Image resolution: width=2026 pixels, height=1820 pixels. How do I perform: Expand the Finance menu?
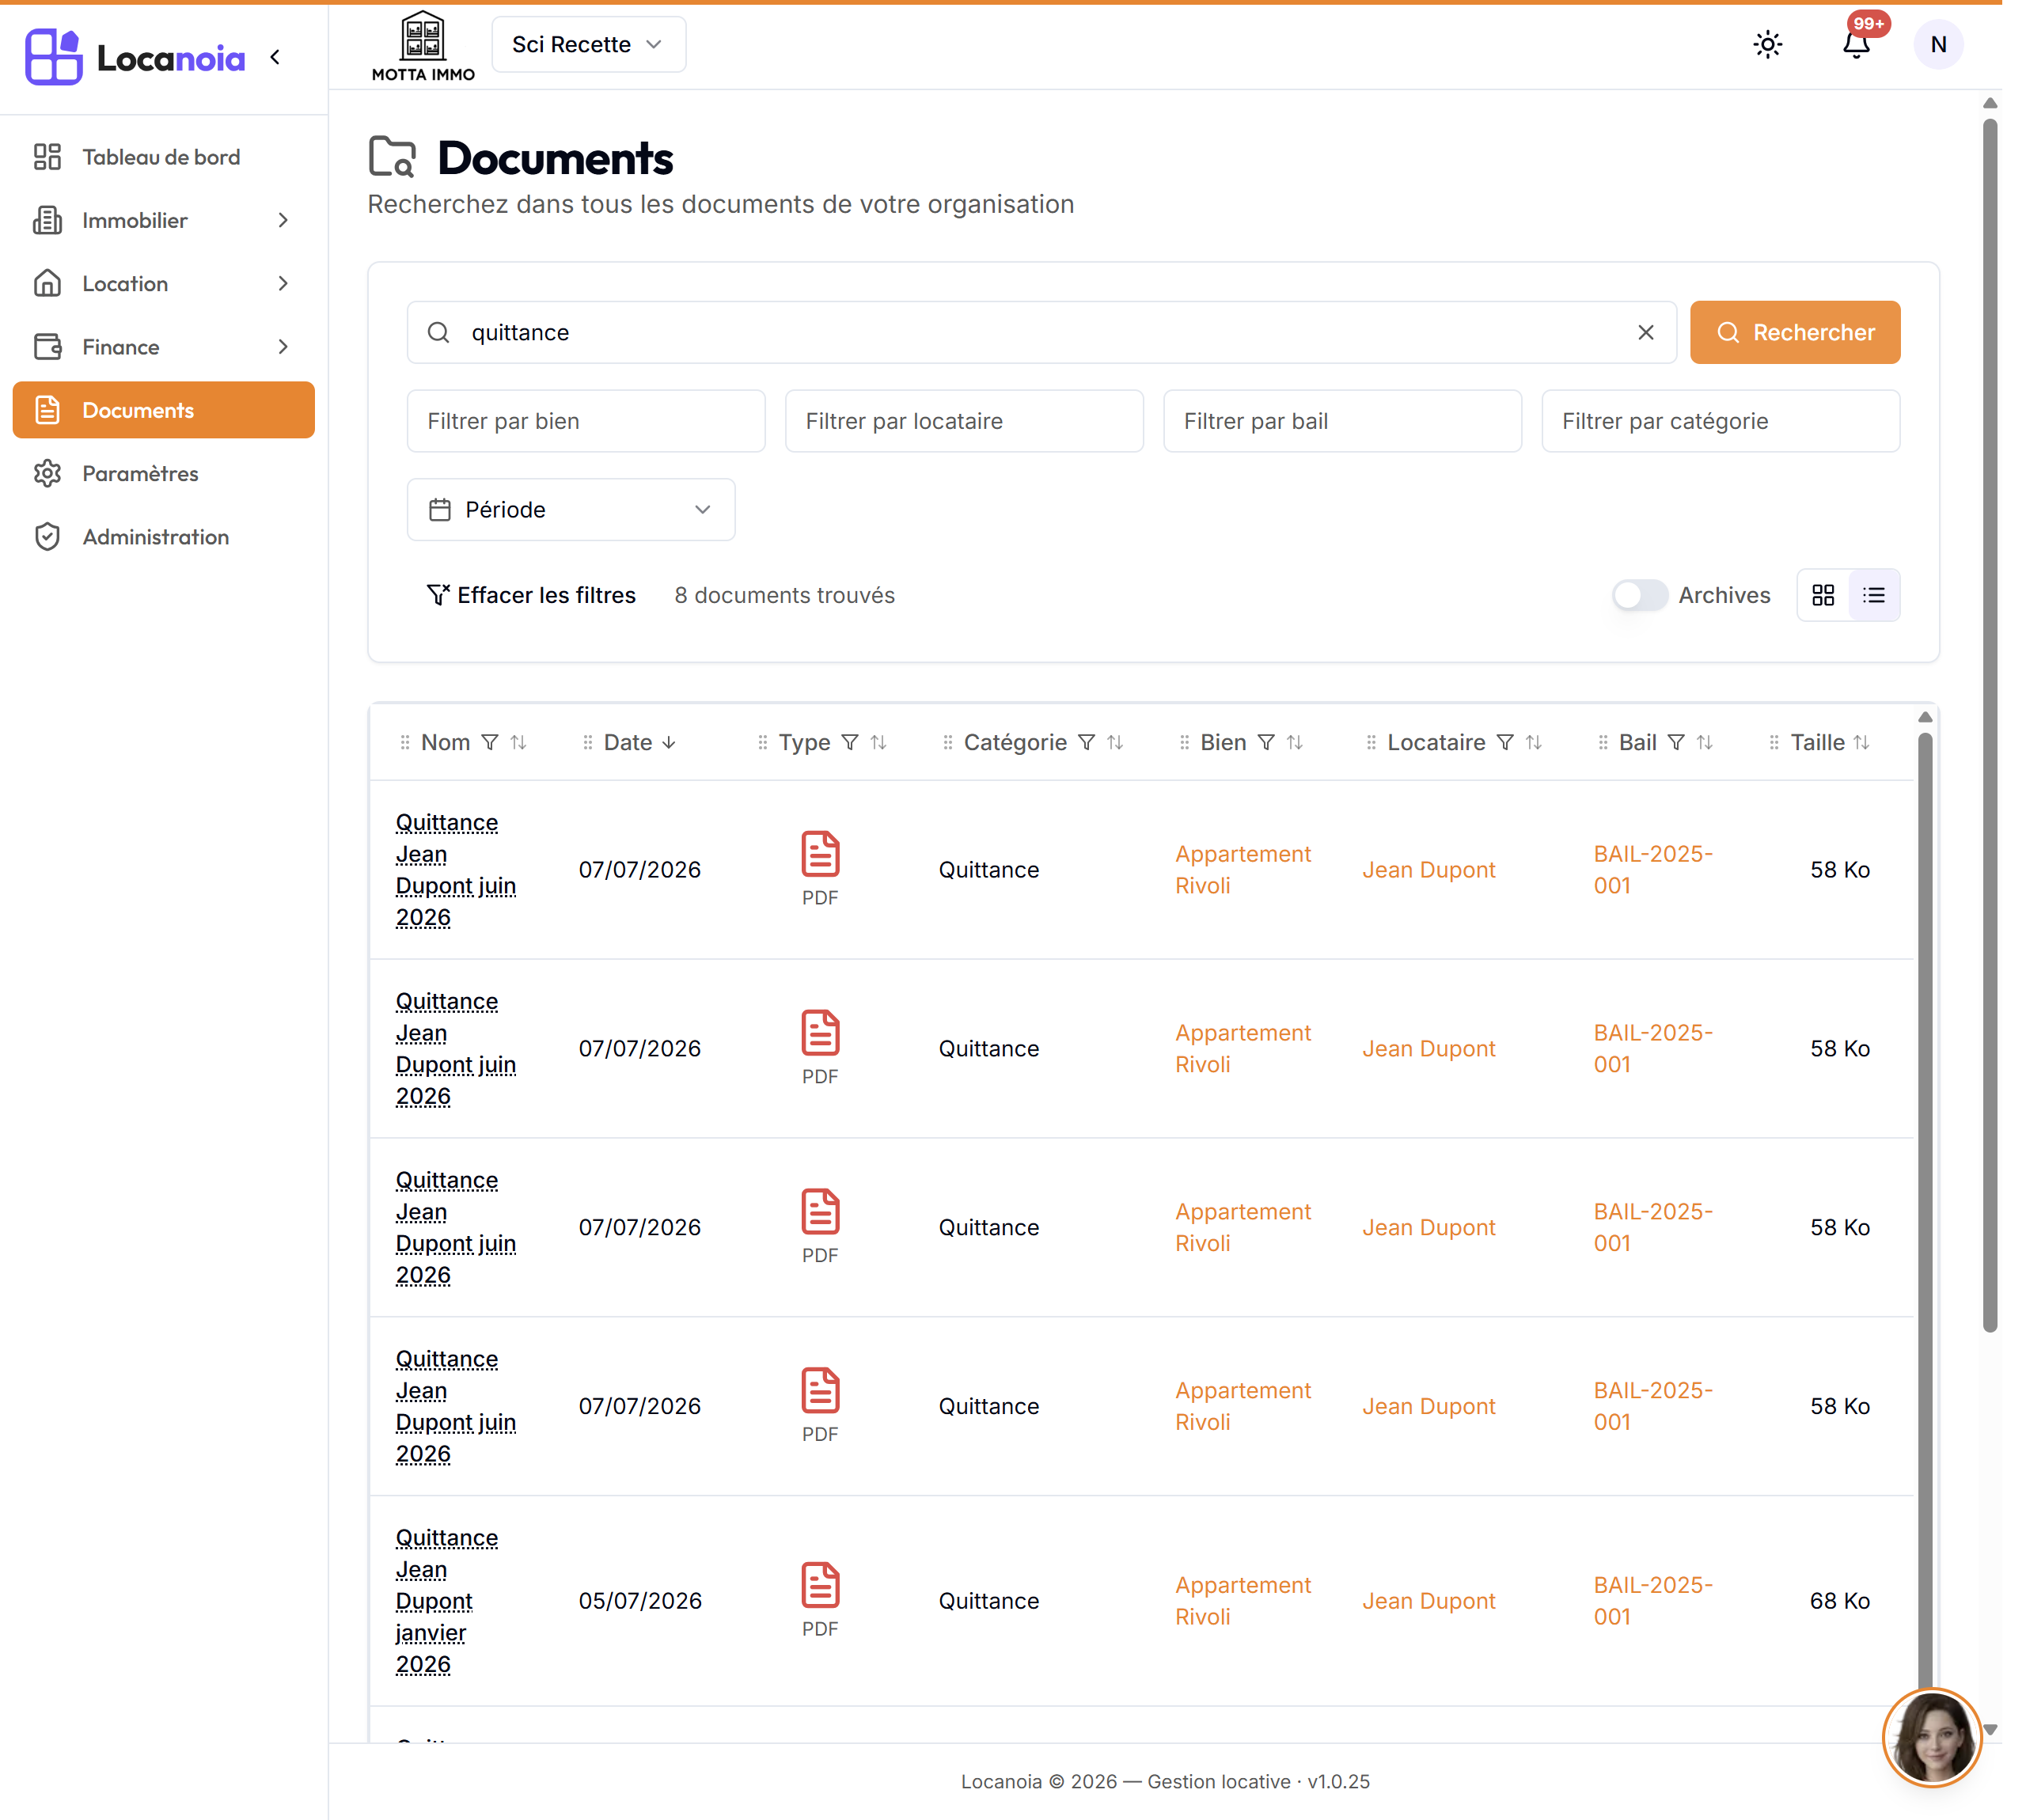163,347
